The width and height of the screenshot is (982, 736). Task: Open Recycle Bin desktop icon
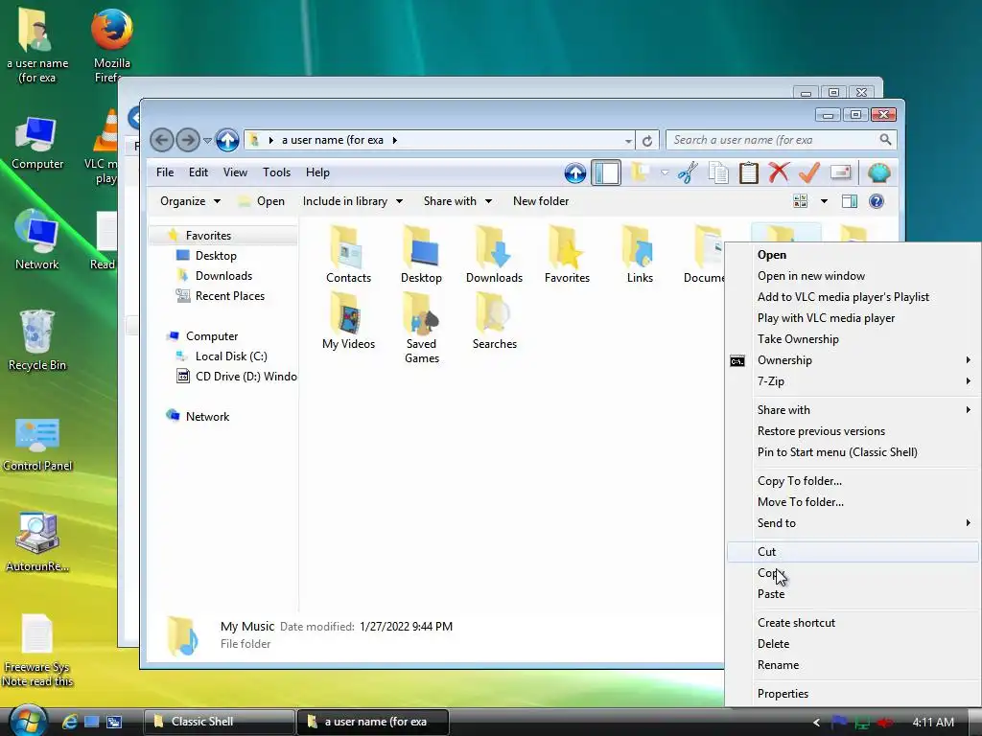point(37,340)
